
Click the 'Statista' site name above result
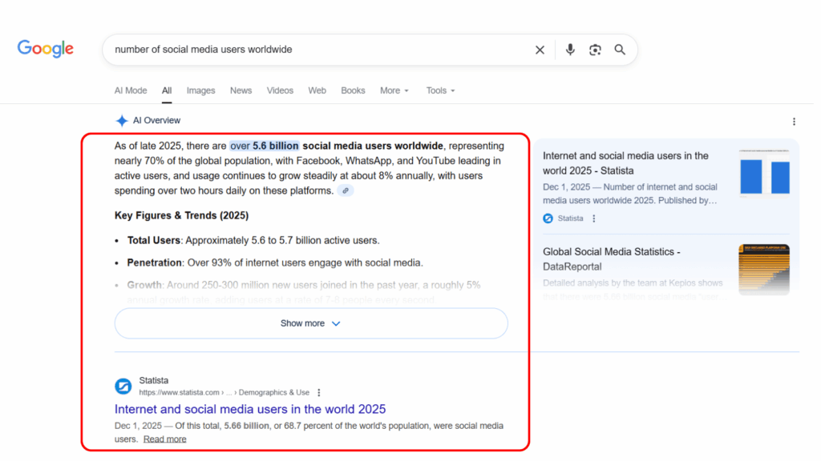coord(153,380)
